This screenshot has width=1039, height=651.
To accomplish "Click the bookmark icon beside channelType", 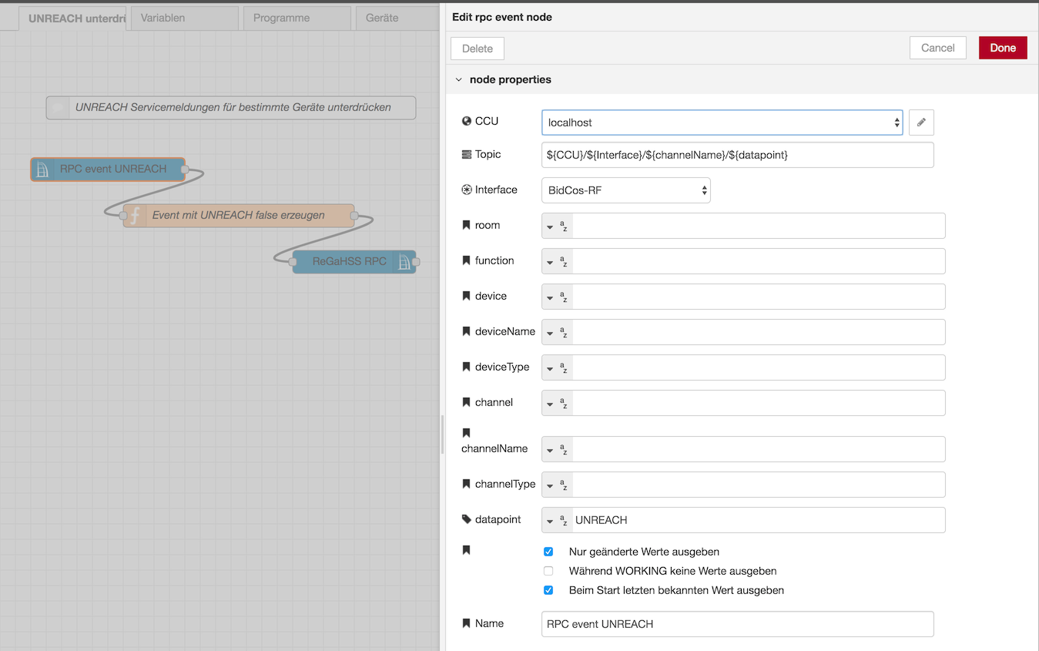I will (x=466, y=484).
